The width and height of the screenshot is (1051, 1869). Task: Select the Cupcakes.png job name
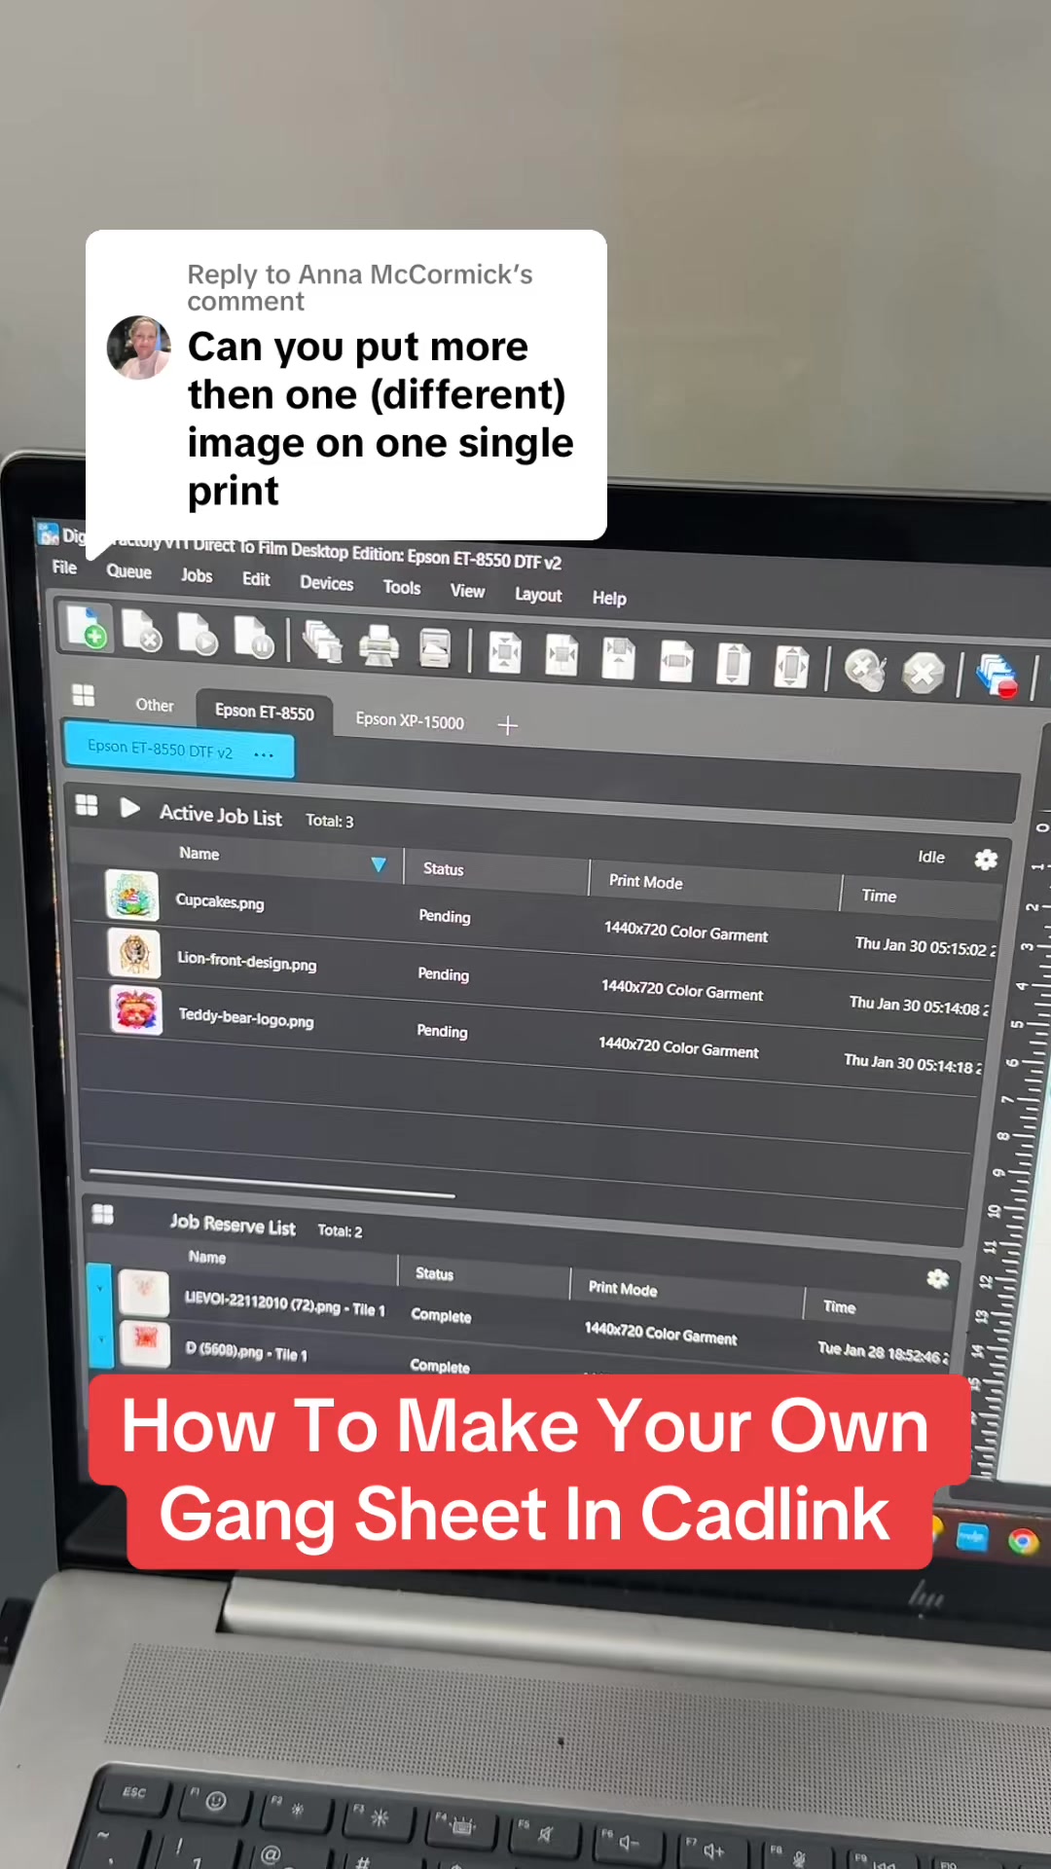(x=220, y=901)
